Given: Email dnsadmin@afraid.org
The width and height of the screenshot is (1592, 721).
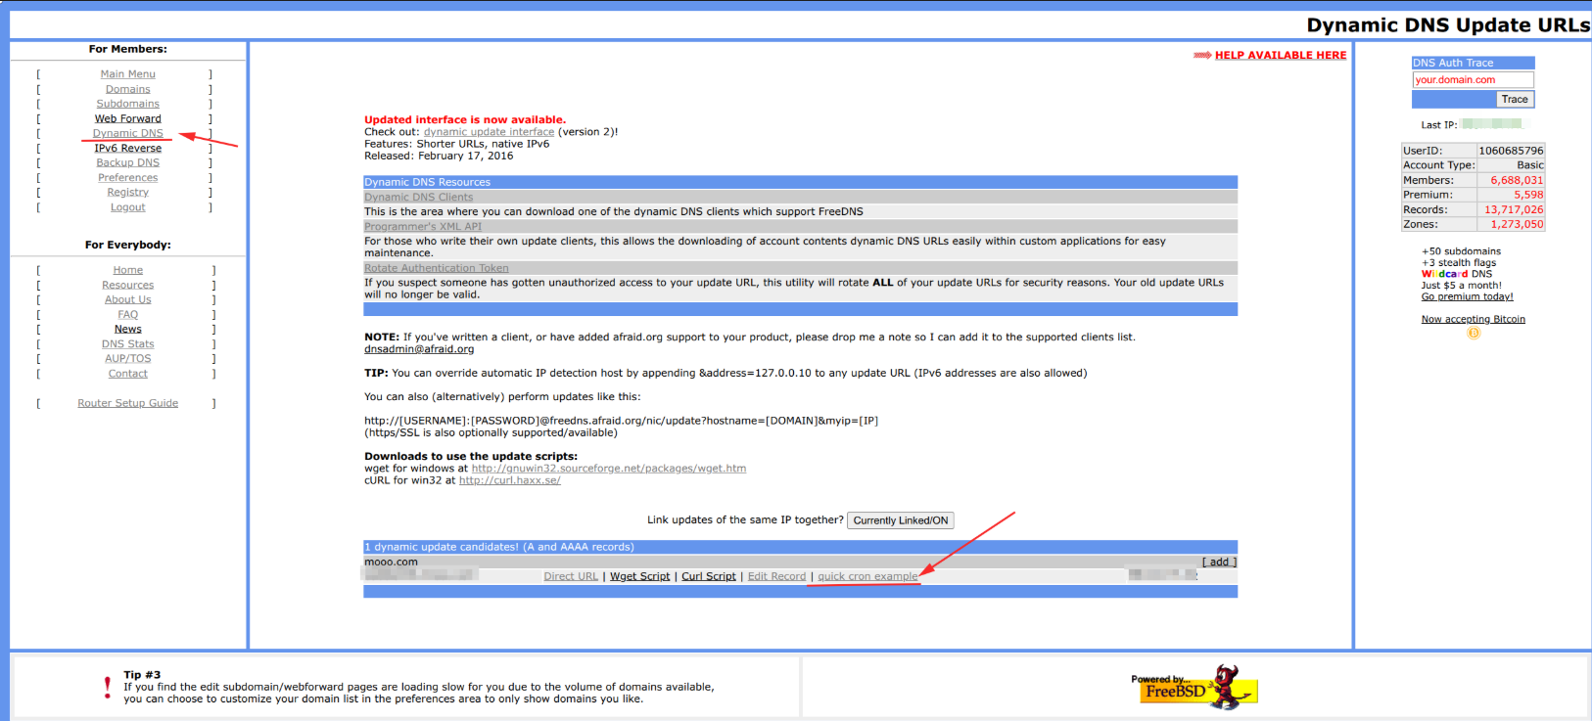Looking at the screenshot, I should (x=419, y=349).
